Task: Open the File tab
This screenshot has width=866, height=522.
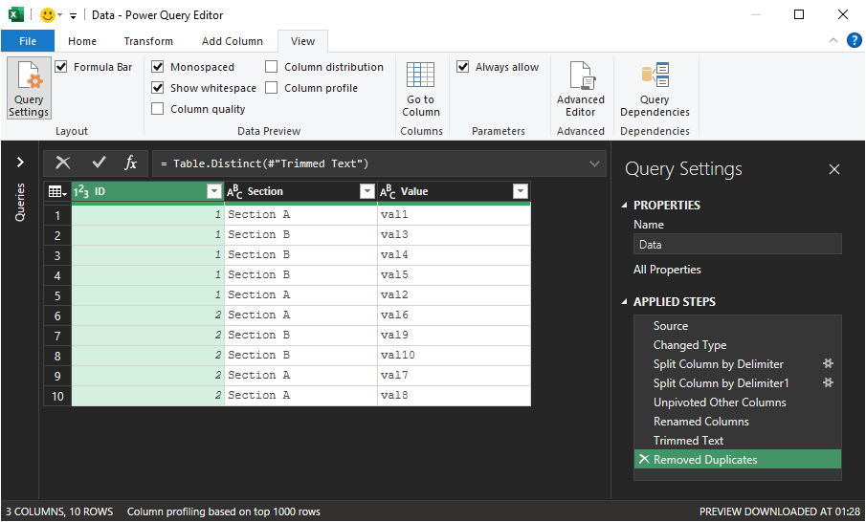Action: (x=28, y=41)
